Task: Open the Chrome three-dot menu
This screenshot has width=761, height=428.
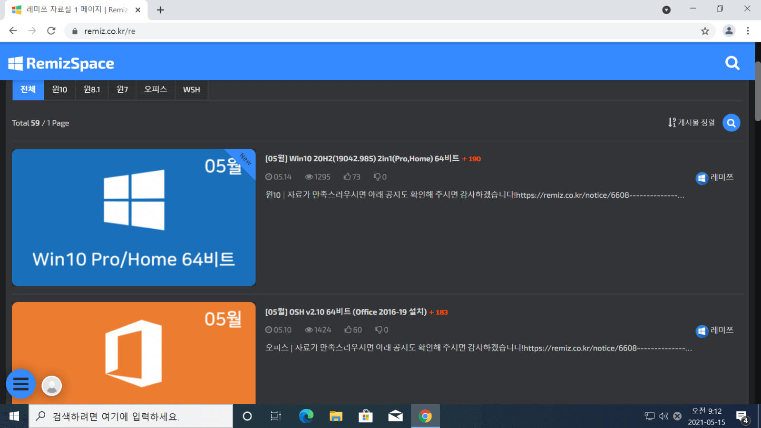Action: point(748,31)
